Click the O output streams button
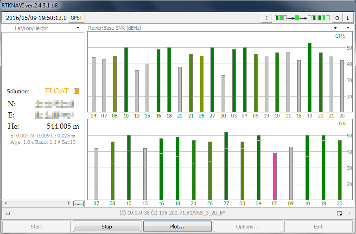The height and width of the screenshot is (234, 356). tap(337, 18)
